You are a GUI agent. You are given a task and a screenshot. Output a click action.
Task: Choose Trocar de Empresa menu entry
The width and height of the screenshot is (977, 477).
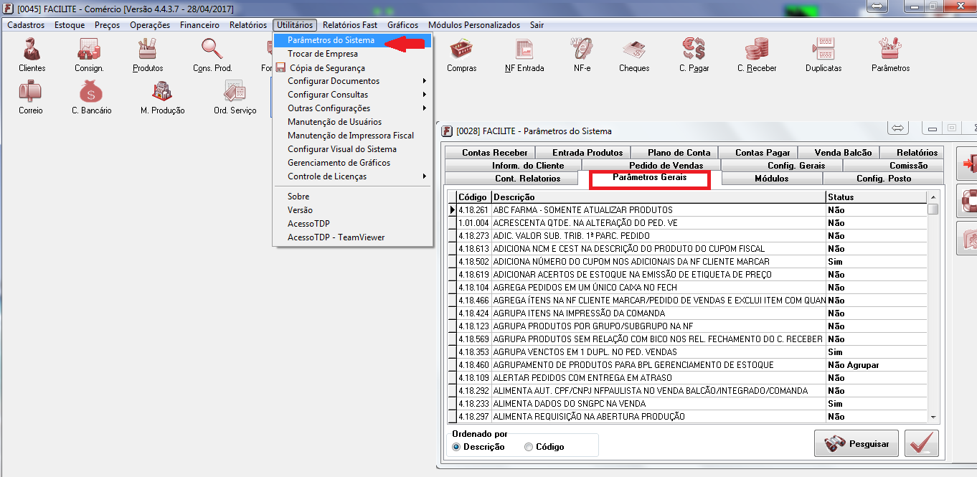click(x=353, y=54)
